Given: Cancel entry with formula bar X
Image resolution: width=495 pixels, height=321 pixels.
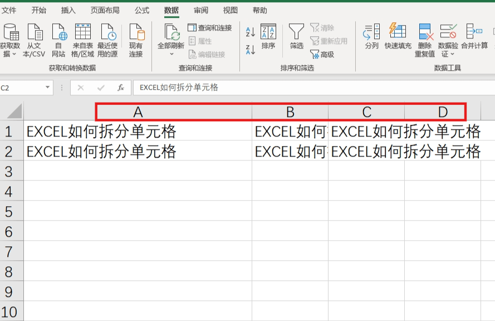Looking at the screenshot, I should [x=81, y=87].
